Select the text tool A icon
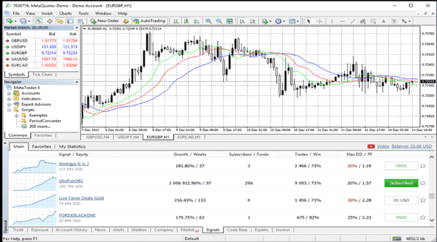Image resolution: width=437 pixels, height=242 pixels. [x=383, y=21]
